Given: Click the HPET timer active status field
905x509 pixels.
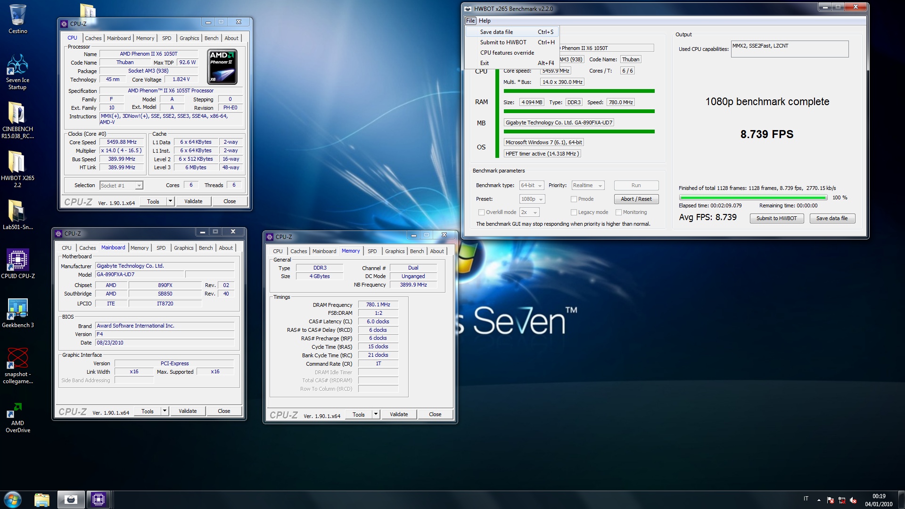Looking at the screenshot, I should 542,154.
